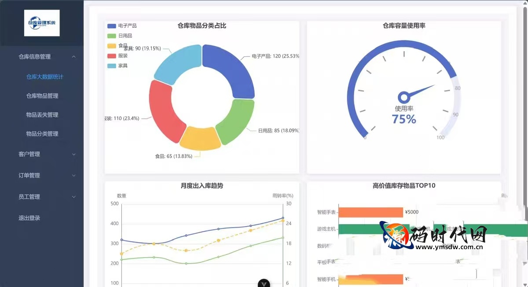Click the 游戏主机 green bar
The width and height of the screenshot is (528, 287).
[x=433, y=229]
